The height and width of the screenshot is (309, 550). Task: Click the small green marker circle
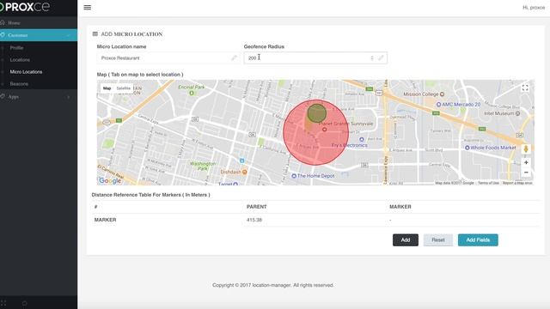[317, 112]
